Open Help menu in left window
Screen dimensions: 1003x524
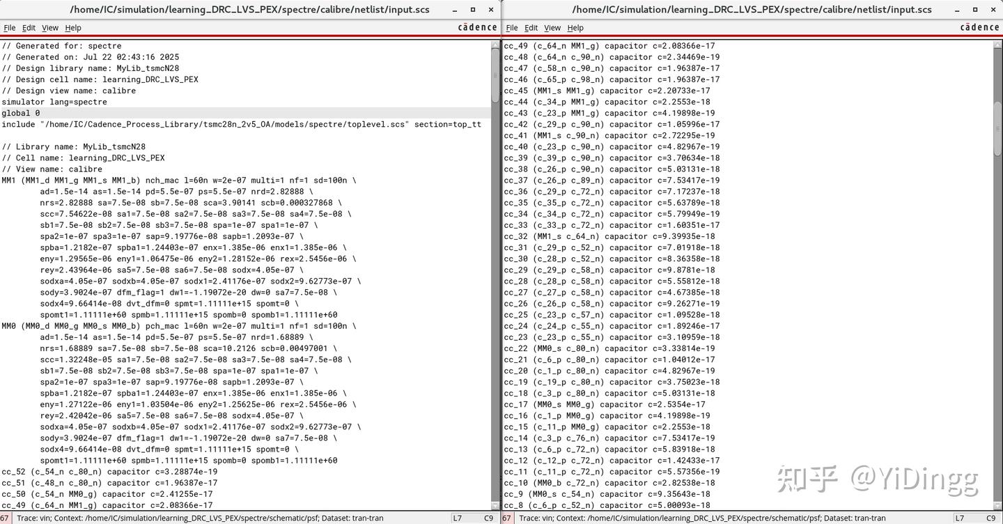coord(73,28)
